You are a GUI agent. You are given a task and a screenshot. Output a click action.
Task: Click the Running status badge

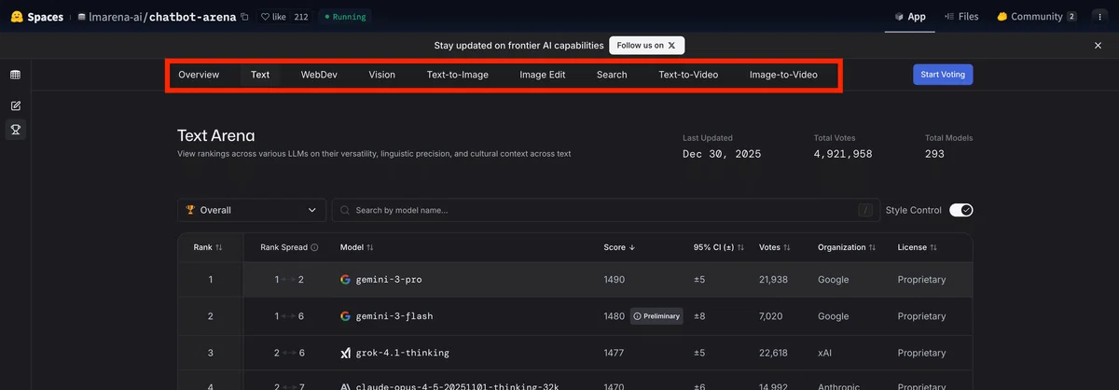[x=345, y=17]
